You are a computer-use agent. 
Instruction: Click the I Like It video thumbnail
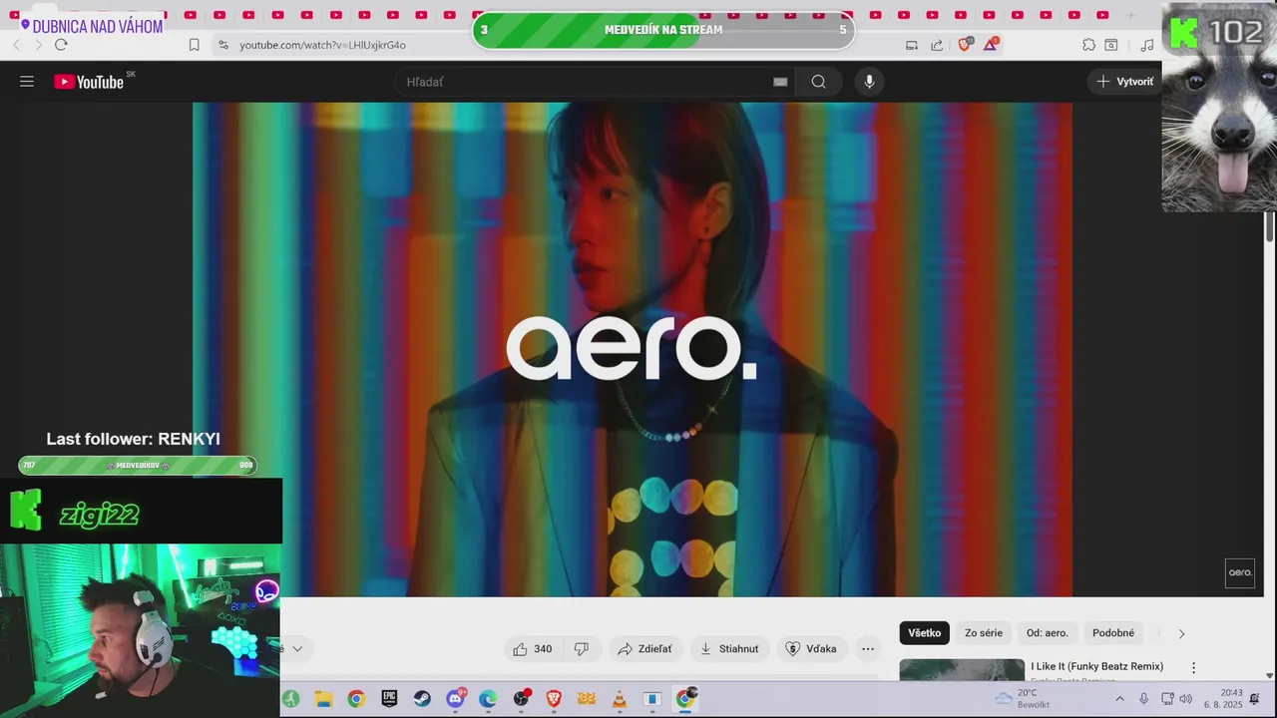962,670
